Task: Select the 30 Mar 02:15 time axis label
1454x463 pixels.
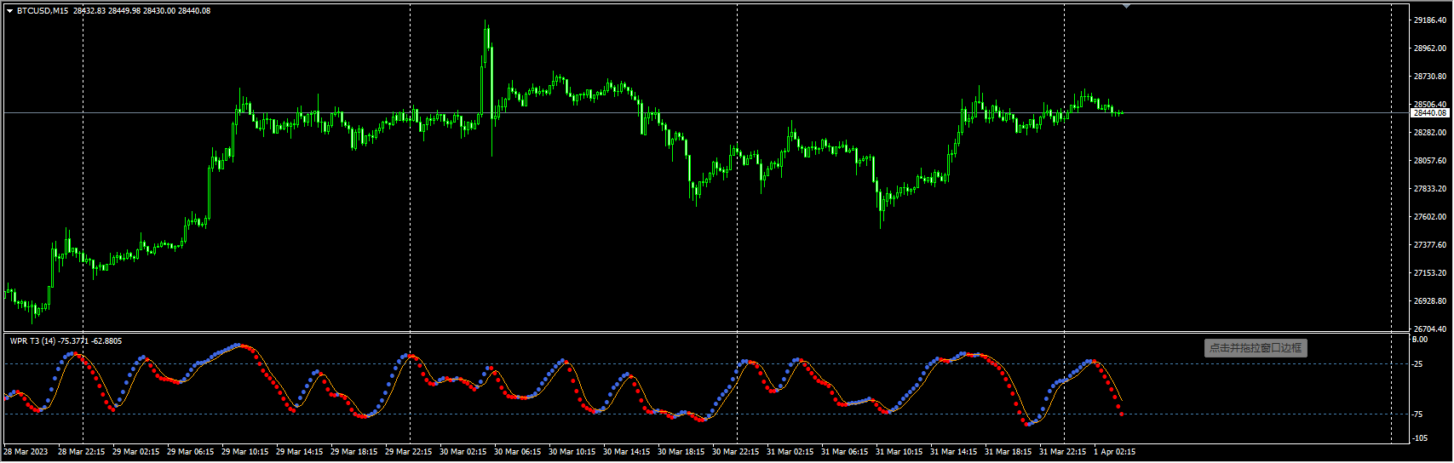Action: click(x=463, y=452)
